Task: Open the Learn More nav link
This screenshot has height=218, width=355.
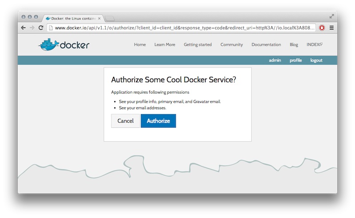Action: pyautogui.click(x=165, y=45)
